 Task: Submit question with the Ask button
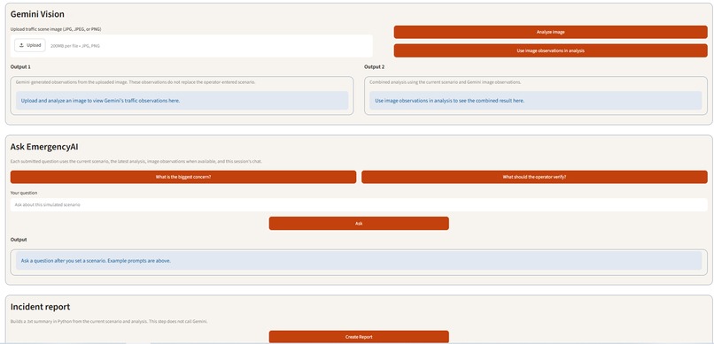click(359, 223)
